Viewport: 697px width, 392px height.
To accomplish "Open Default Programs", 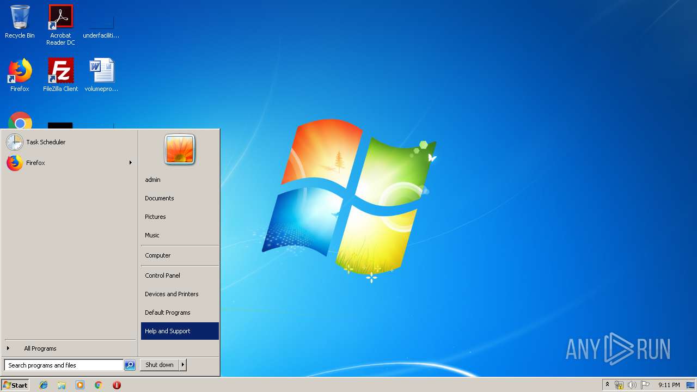I will coord(180,313).
